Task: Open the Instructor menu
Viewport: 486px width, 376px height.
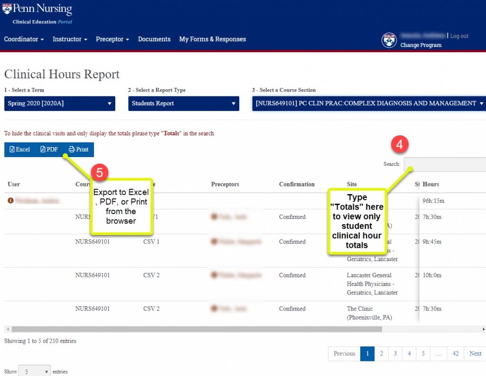Action: tap(70, 39)
